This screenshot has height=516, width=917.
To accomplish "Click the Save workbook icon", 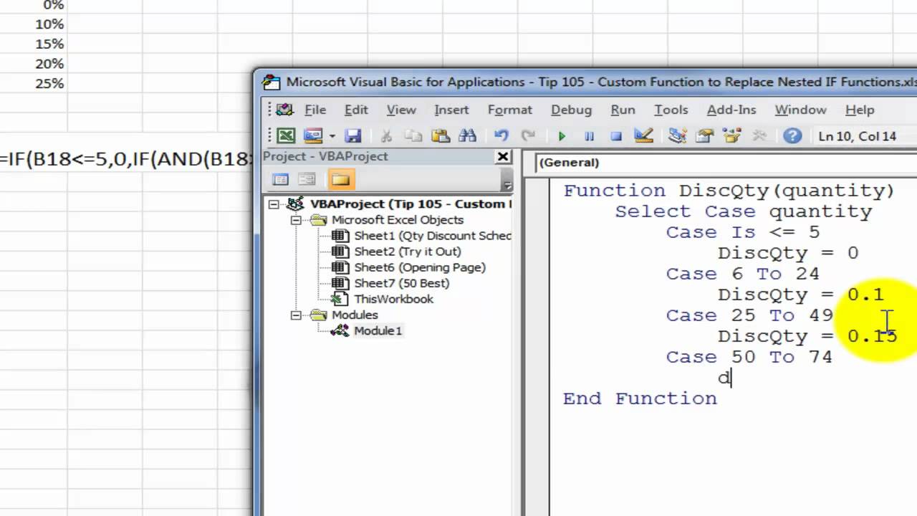I will click(x=352, y=135).
